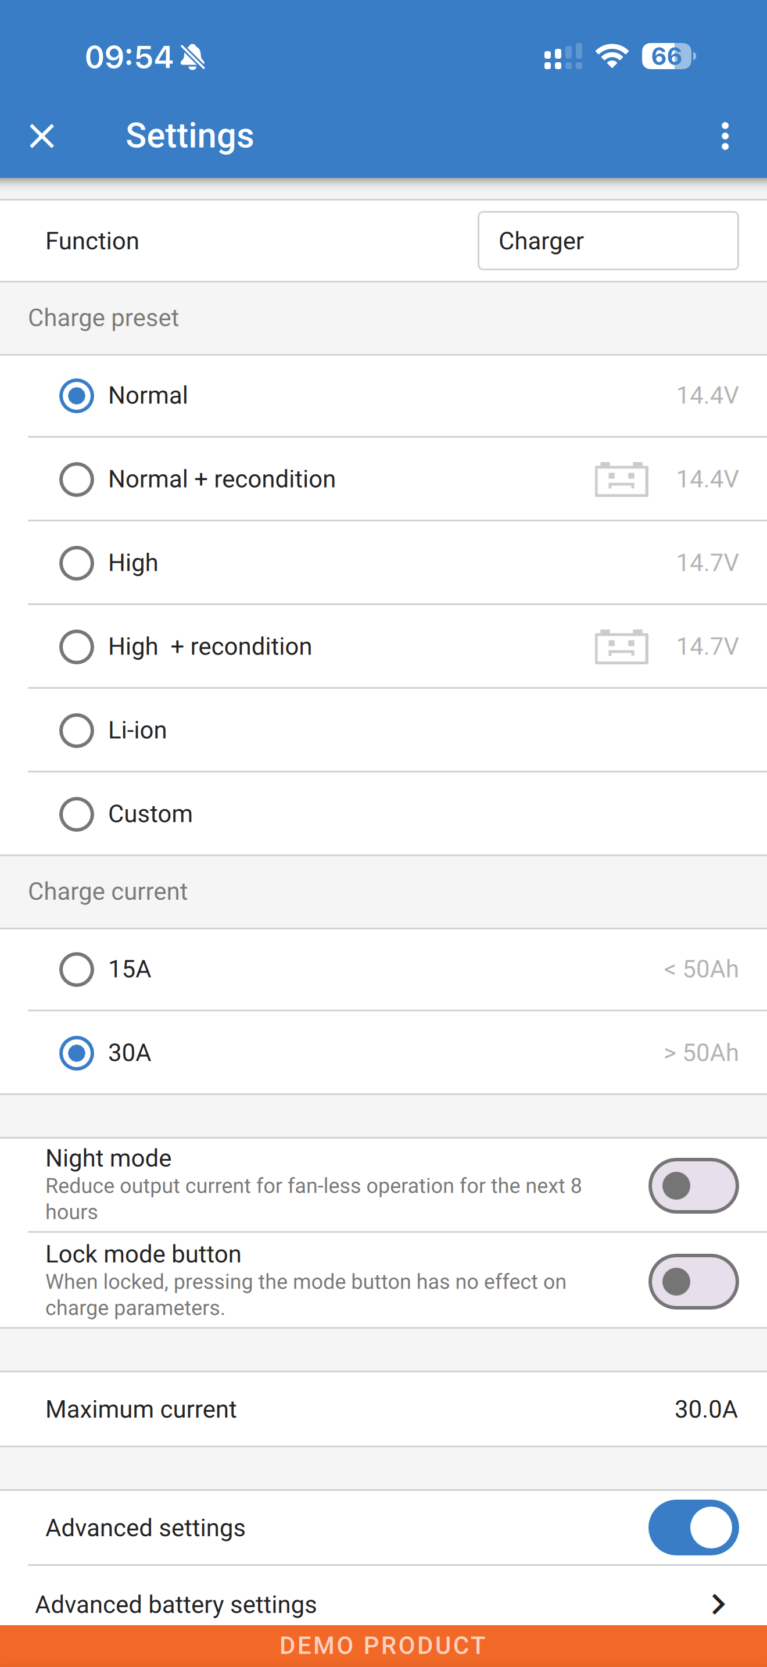Open the Function dropdown showing Charger

607,241
